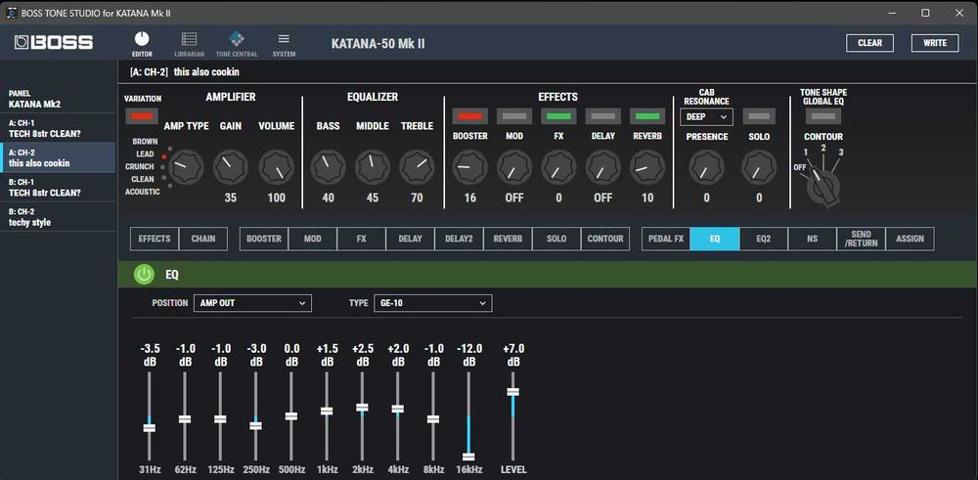Open the Librarian icon
The width and height of the screenshot is (978, 480).
point(189,39)
